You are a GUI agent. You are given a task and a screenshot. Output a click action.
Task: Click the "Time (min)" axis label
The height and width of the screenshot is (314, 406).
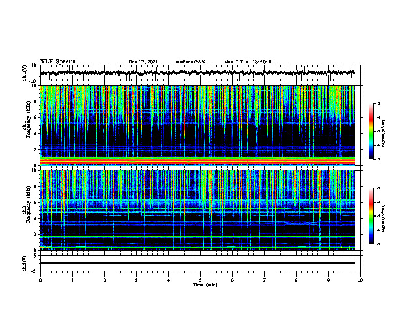[x=205, y=285]
